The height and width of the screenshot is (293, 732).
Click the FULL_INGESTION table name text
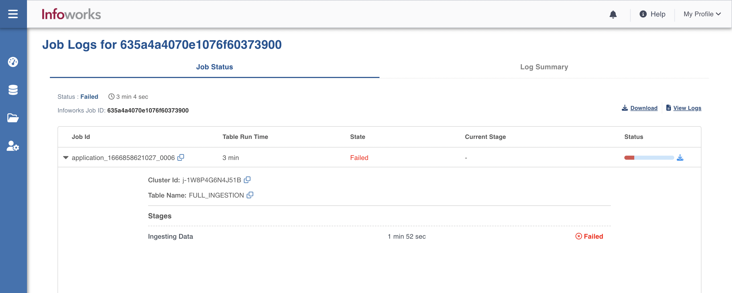coord(216,195)
